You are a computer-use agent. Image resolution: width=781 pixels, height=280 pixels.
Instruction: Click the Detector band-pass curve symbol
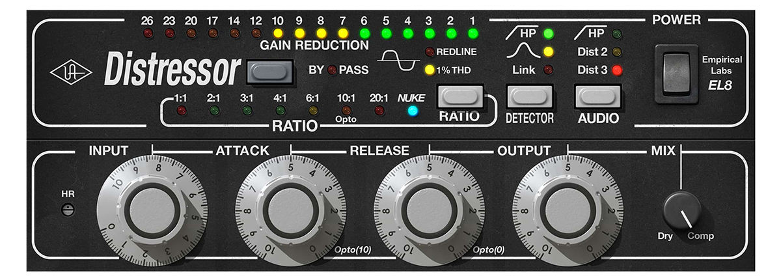(523, 51)
